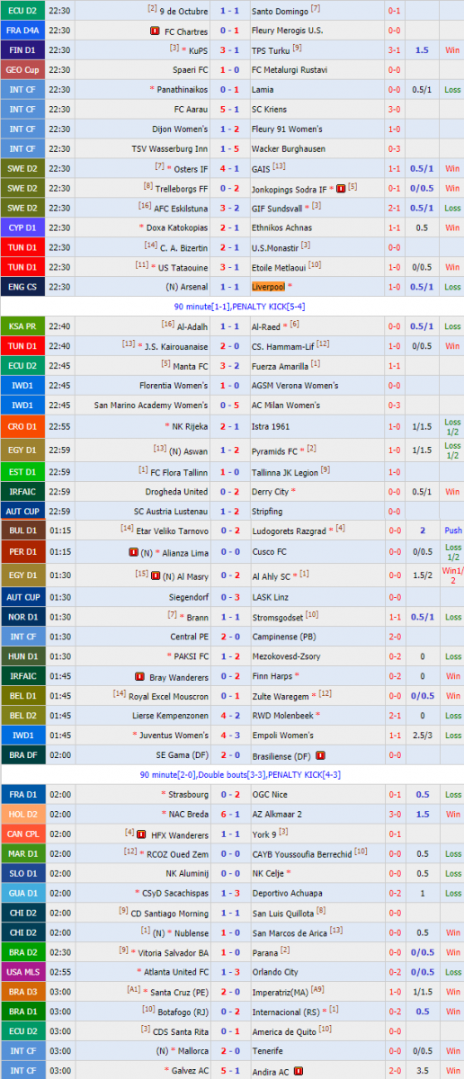Select the BRA D3 league badge

(22, 993)
